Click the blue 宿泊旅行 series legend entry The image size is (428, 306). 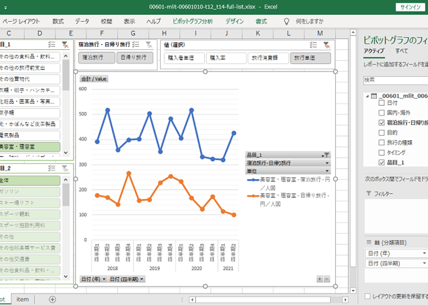[289, 184]
